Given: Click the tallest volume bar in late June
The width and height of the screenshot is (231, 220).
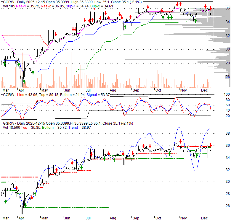Looking at the screenshot, I should pyautogui.click(x=85, y=66).
